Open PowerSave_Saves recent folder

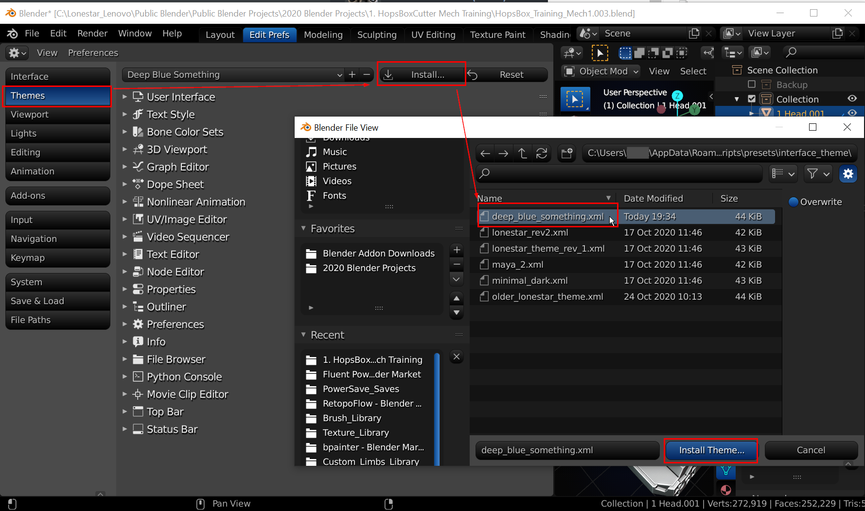coord(361,389)
